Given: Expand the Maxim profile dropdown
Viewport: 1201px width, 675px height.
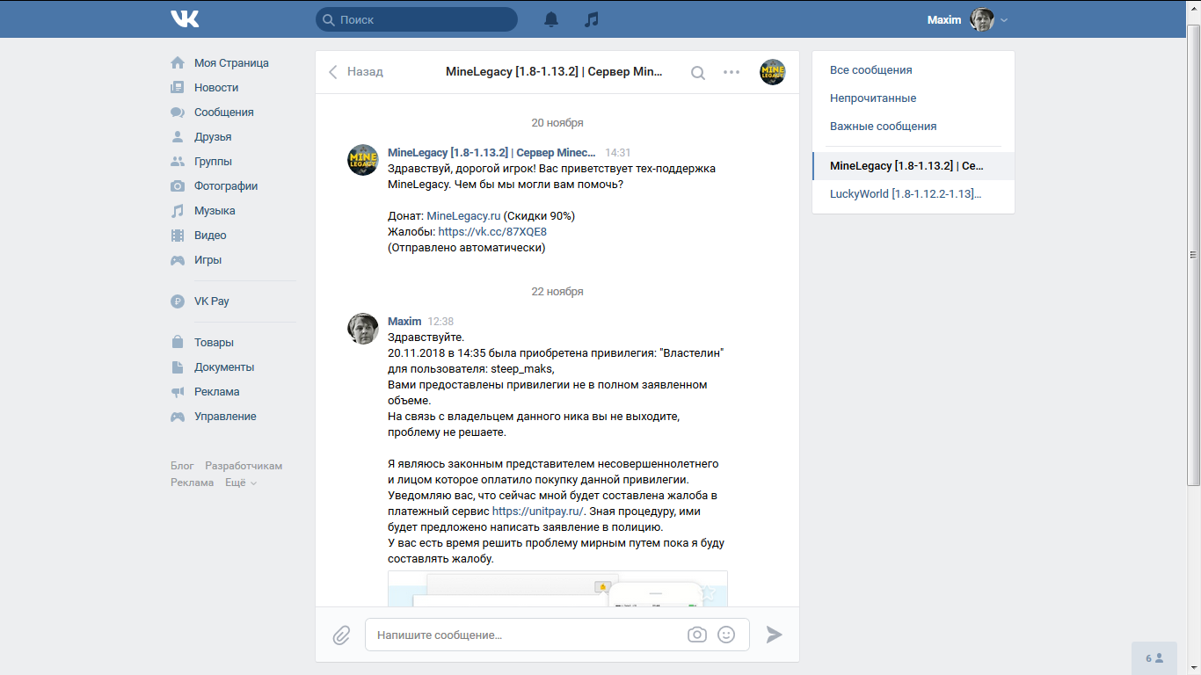Looking at the screenshot, I should 1004,20.
